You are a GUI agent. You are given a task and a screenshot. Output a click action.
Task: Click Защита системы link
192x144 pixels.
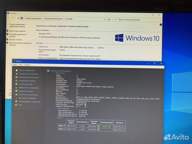(x=16, y=39)
